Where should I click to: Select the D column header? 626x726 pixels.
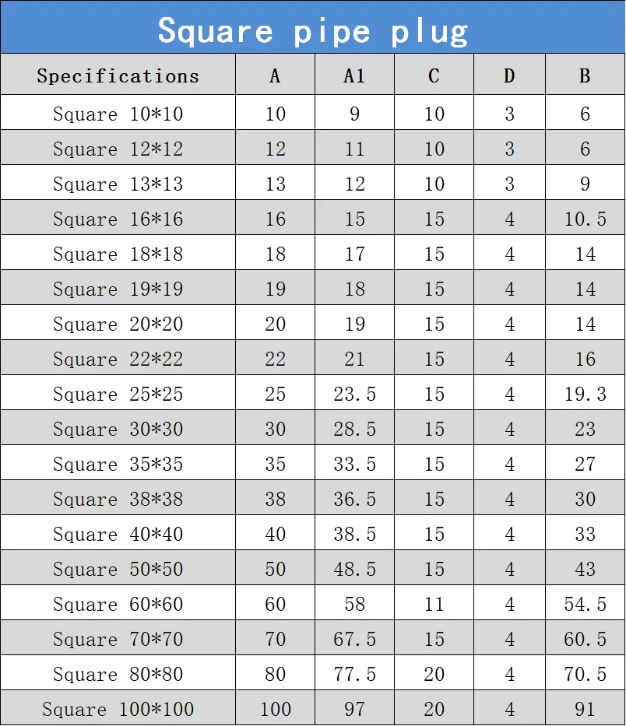coord(510,75)
